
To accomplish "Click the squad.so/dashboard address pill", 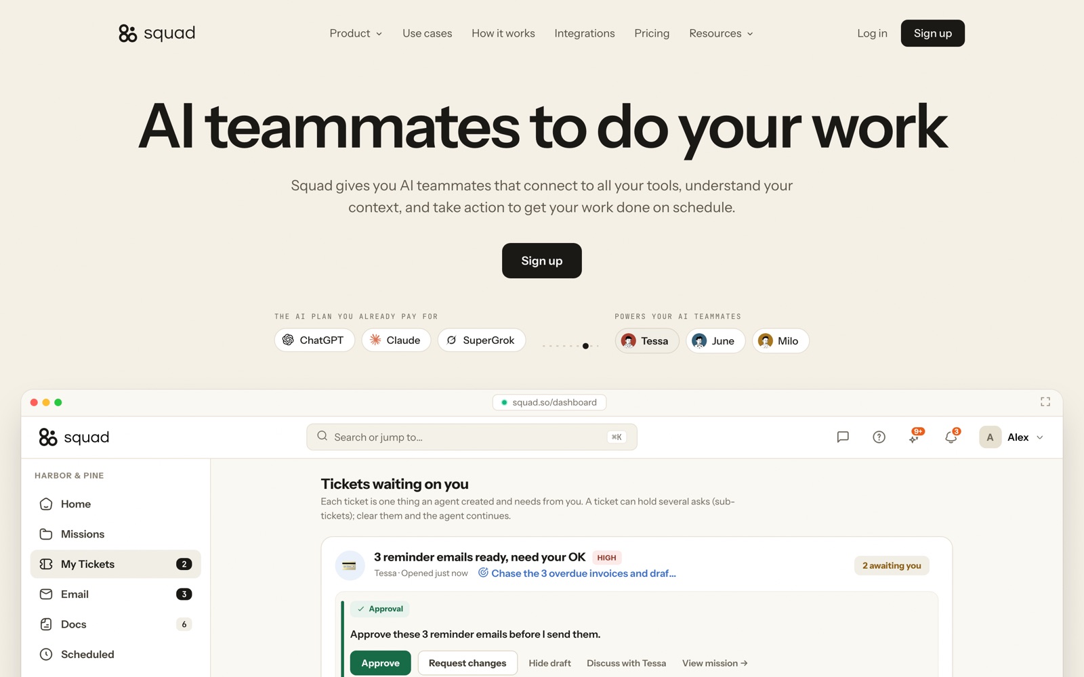I will tap(549, 402).
